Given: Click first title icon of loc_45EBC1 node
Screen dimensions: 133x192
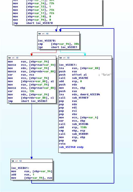Looking at the screenshot, I should tap(61, 57).
